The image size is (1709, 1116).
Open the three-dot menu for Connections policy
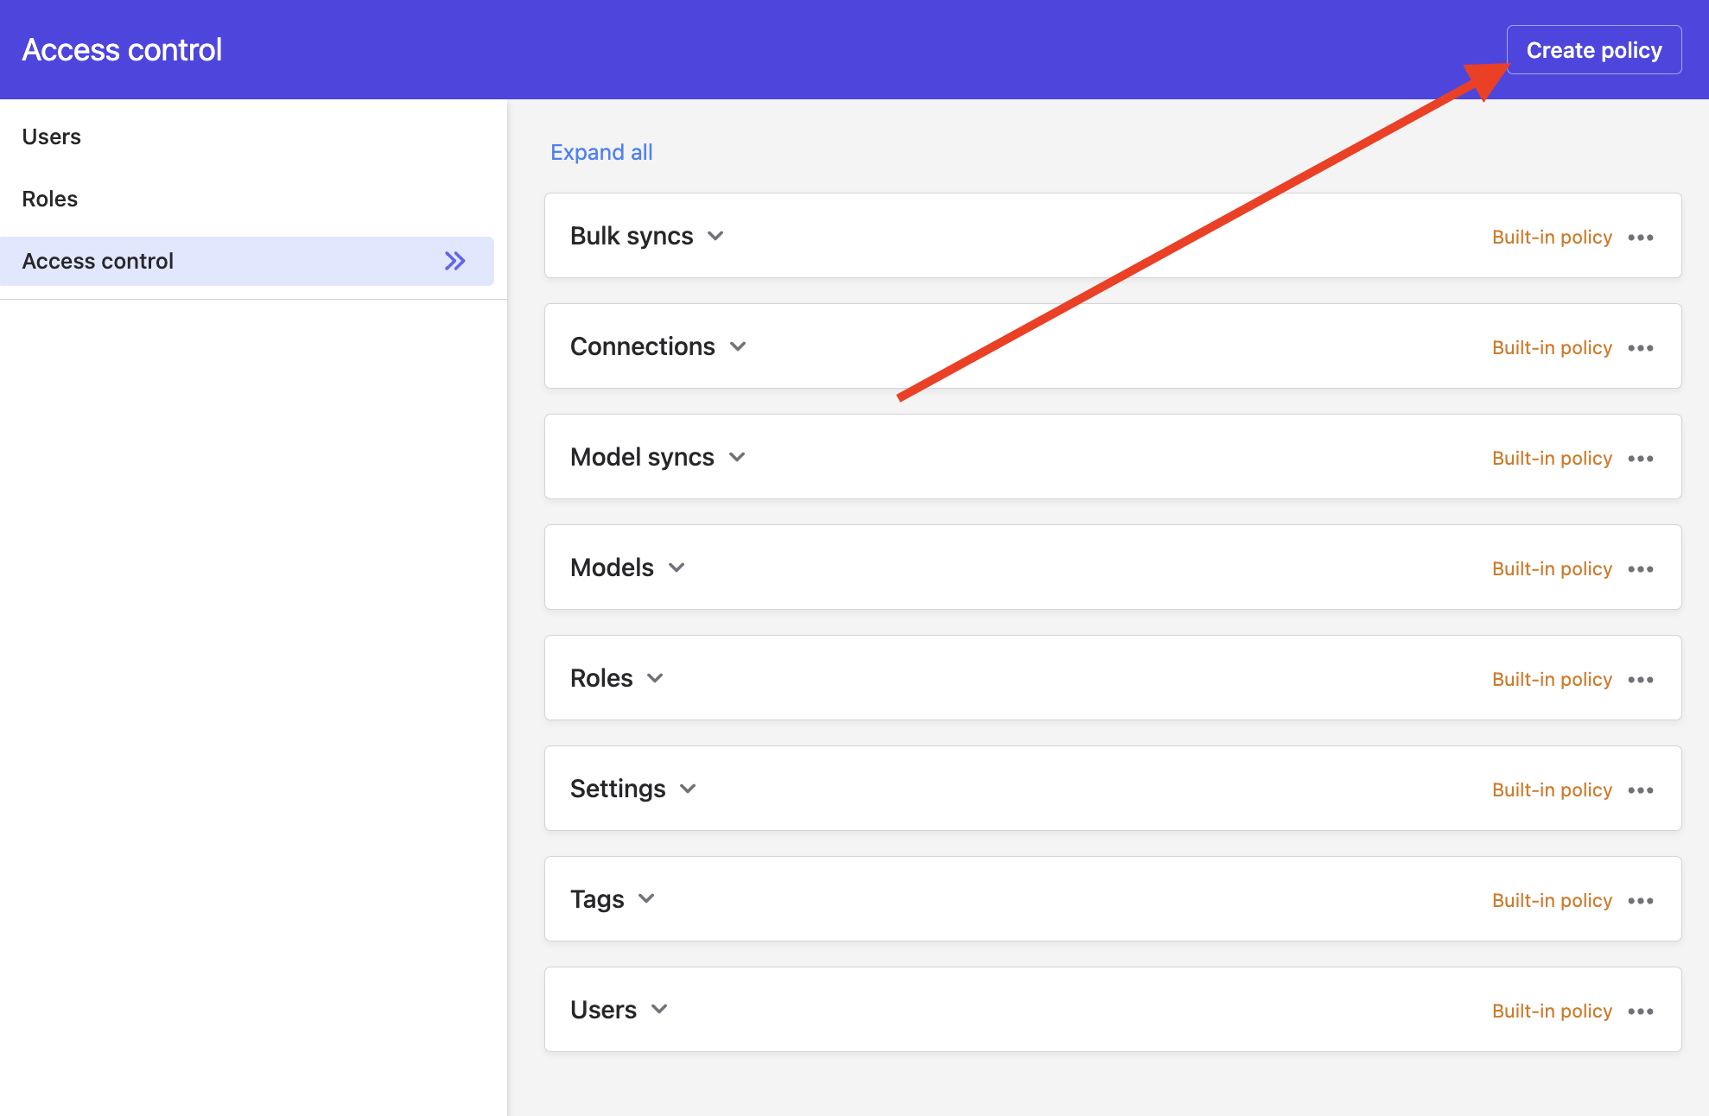point(1640,348)
